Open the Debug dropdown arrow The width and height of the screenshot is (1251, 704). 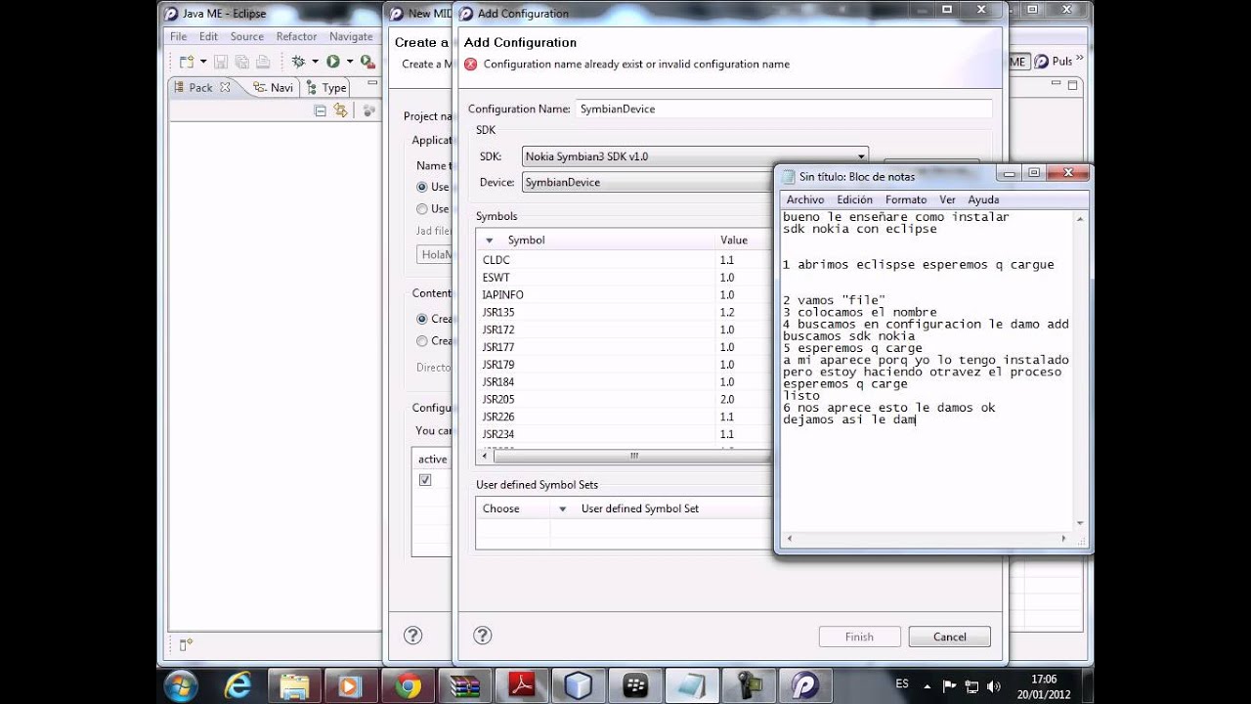(315, 62)
